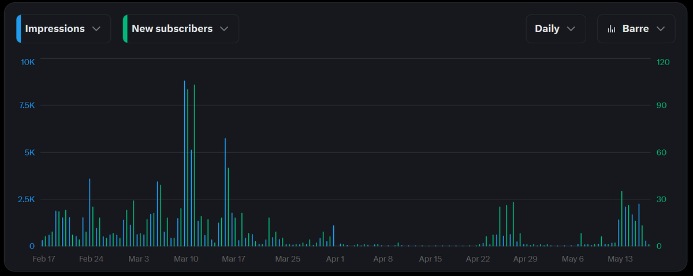
Task: Click the "10K" left axis label
Action: coord(28,62)
